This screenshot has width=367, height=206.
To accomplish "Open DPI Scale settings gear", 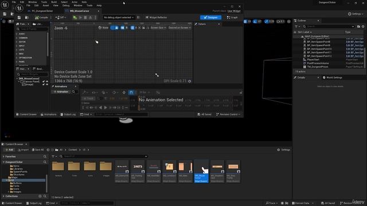I will point(190,81).
